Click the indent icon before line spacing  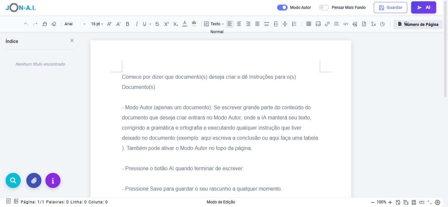click(276, 24)
